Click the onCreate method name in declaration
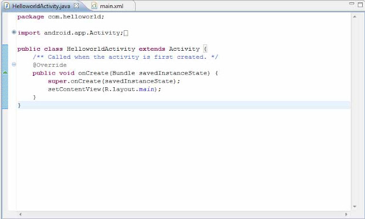365x219 pixels. point(93,74)
